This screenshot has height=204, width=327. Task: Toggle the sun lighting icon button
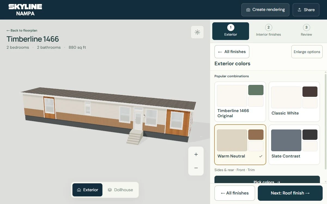197,32
